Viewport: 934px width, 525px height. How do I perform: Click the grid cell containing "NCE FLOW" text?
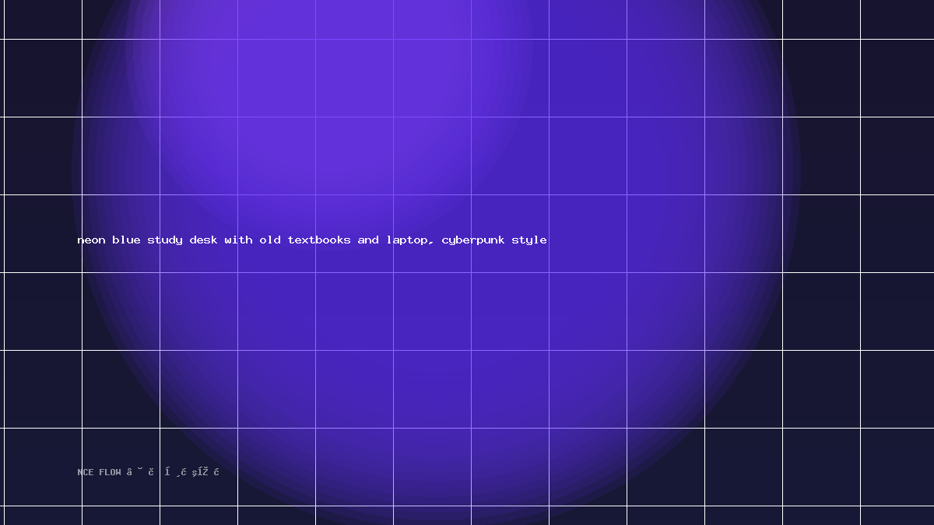coord(121,467)
